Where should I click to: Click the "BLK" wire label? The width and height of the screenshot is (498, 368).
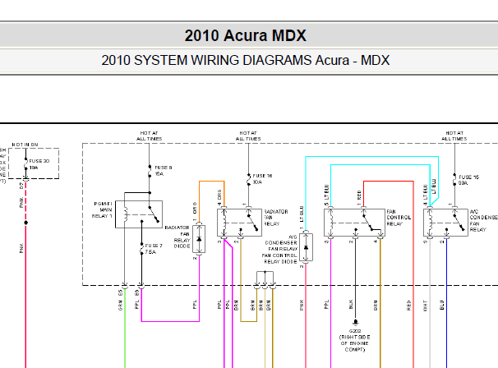pyautogui.click(x=351, y=304)
